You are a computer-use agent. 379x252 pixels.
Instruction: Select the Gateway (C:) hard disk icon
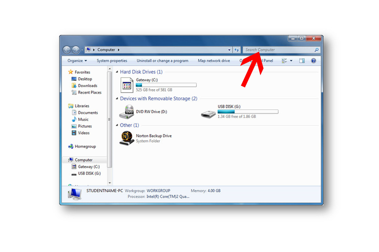tap(127, 85)
